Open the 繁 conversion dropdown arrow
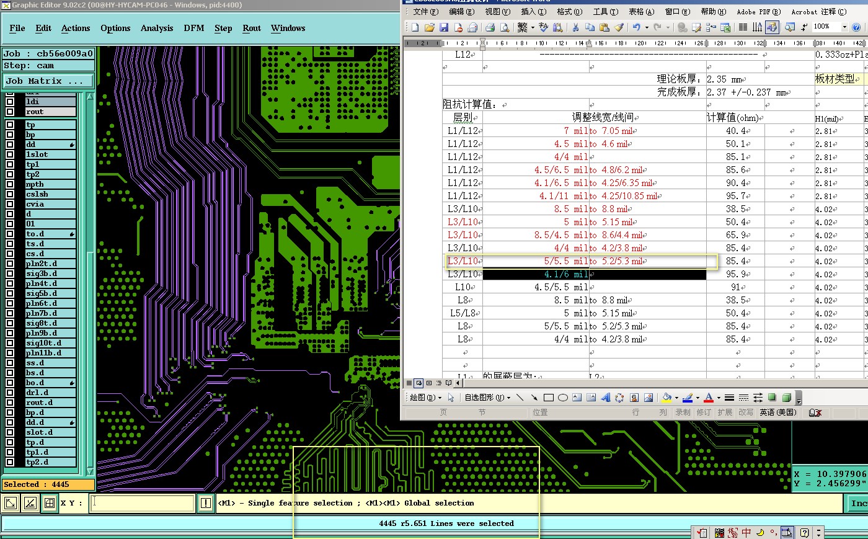The image size is (868, 539). click(x=533, y=27)
